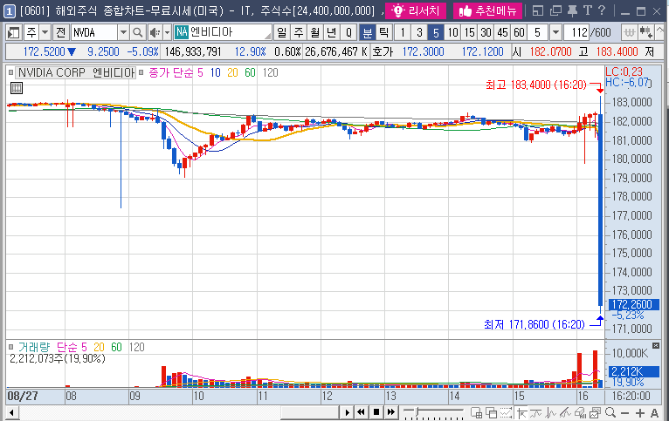Click the candle count field showing 112
The height and width of the screenshot is (421, 669).
point(576,32)
